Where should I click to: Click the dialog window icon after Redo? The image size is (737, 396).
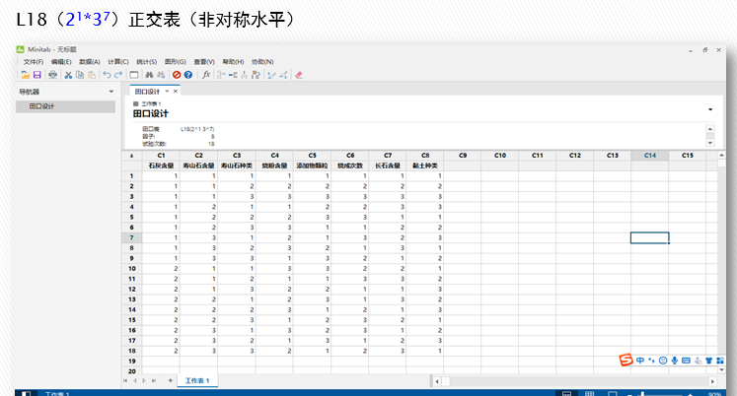134,75
